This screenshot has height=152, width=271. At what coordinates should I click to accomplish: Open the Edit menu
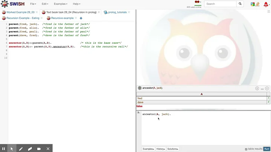tap(45, 4)
